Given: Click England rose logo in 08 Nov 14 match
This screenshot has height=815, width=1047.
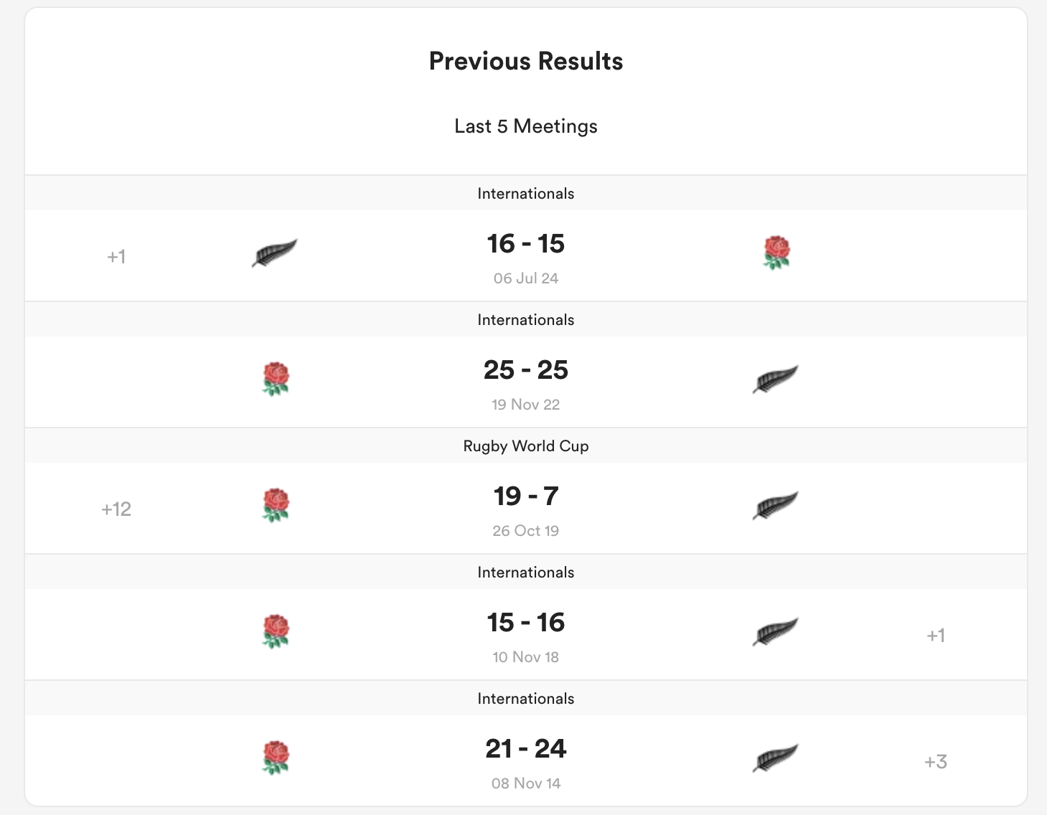Looking at the screenshot, I should (276, 758).
